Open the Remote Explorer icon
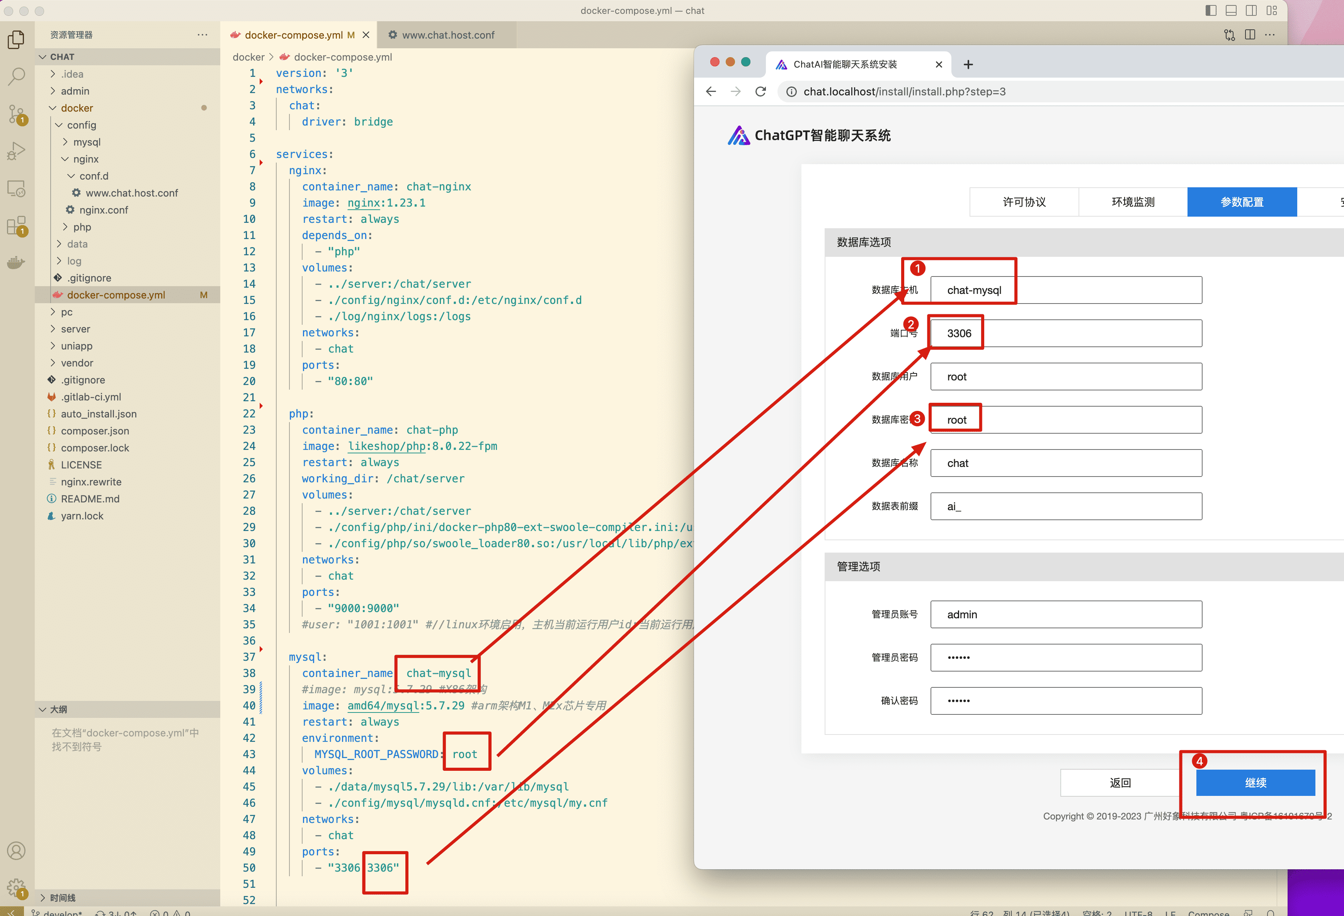1344x916 pixels. click(16, 189)
